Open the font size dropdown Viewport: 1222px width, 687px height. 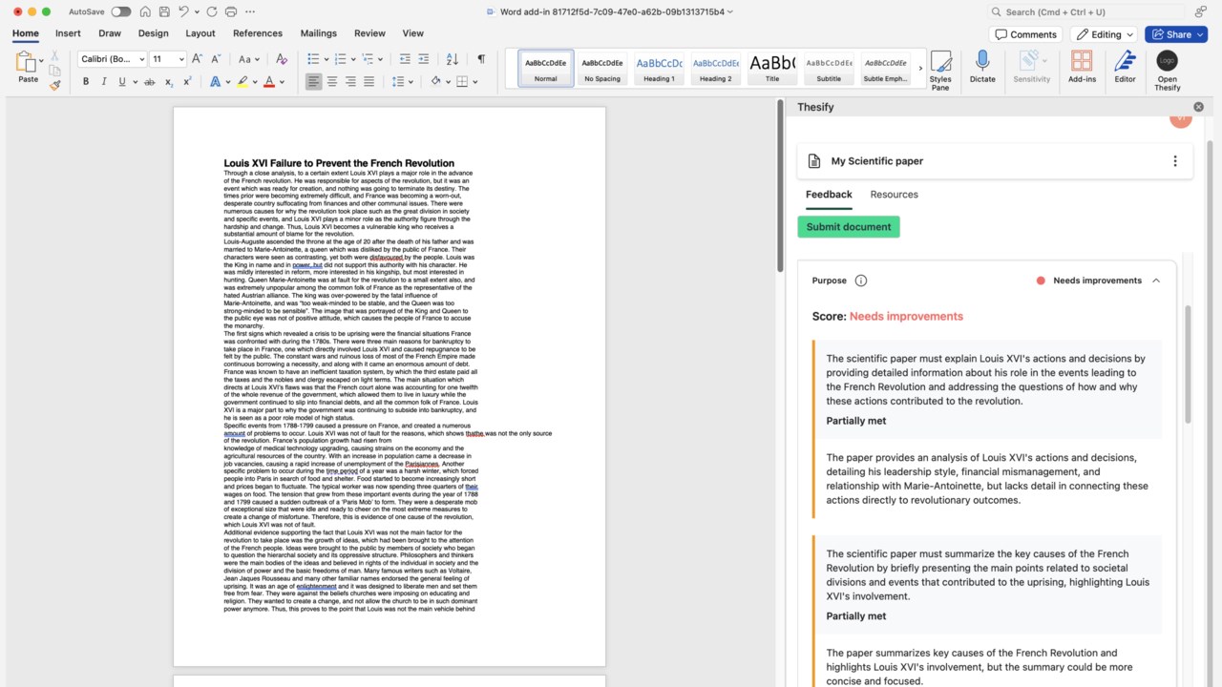tap(180, 59)
